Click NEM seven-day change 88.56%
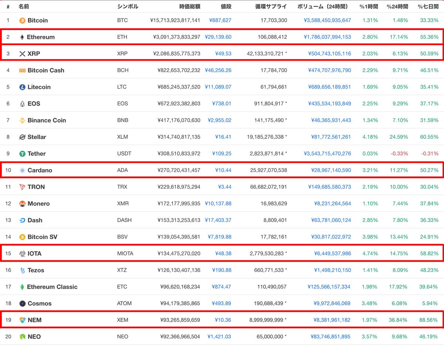 (x=429, y=320)
